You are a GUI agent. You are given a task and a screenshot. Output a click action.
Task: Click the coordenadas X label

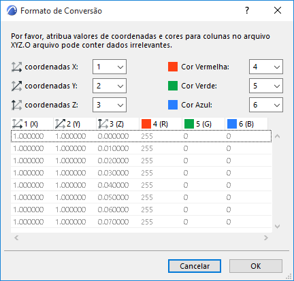click(x=52, y=67)
